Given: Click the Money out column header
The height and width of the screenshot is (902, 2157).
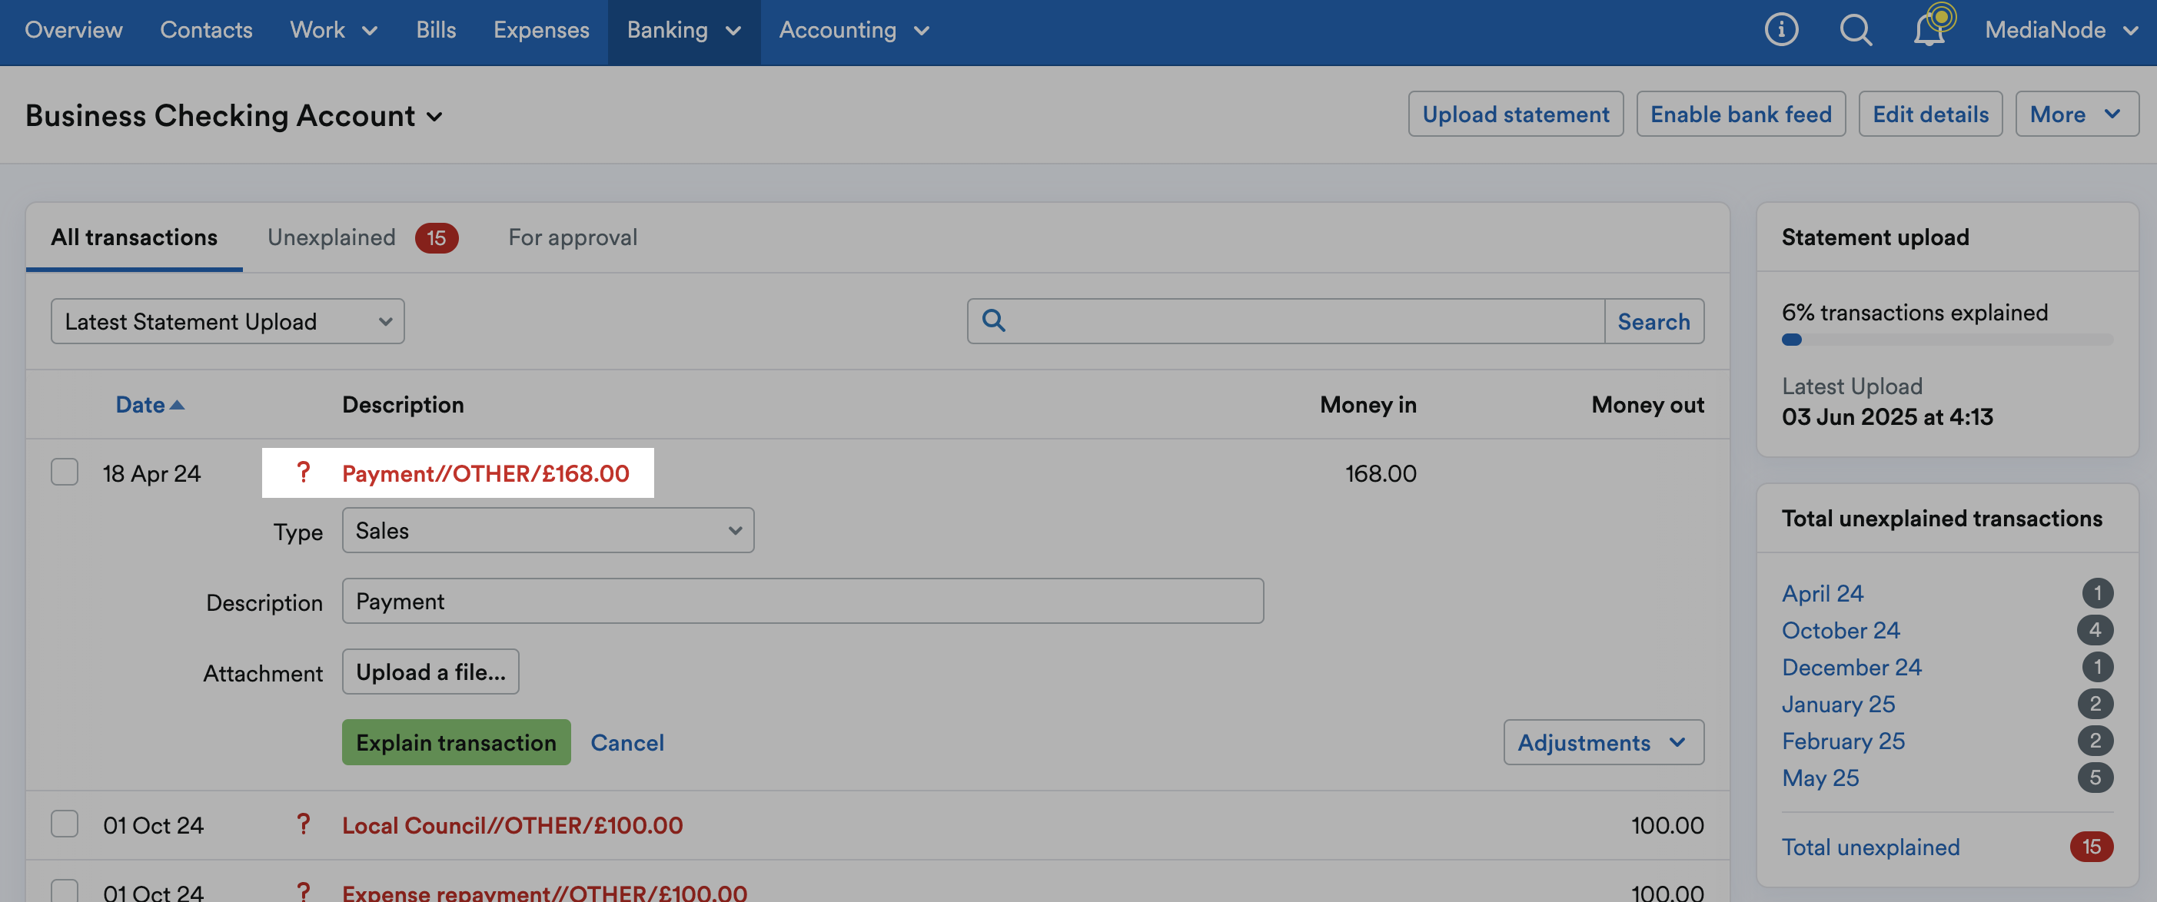Looking at the screenshot, I should pyautogui.click(x=1647, y=405).
